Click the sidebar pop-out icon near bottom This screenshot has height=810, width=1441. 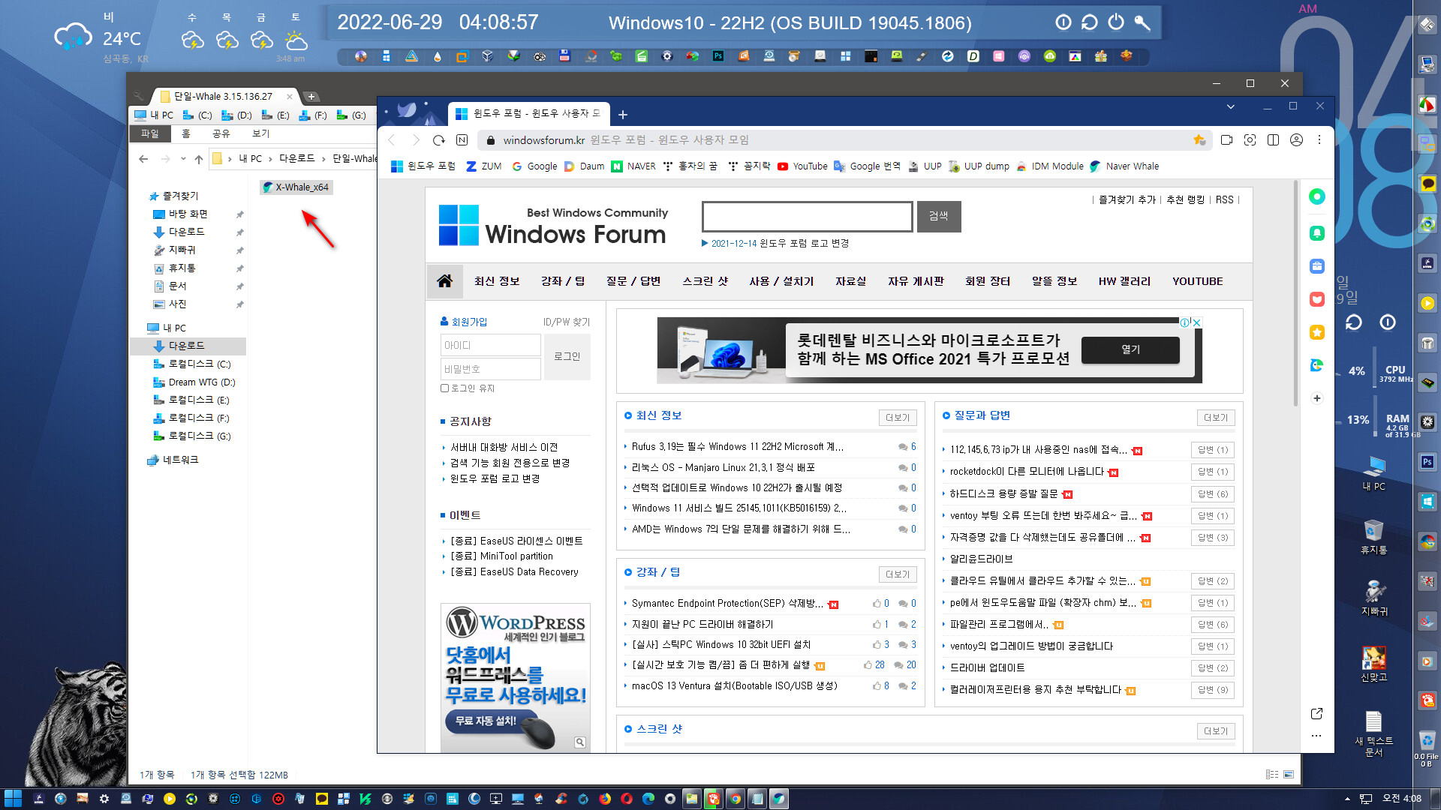click(1316, 713)
